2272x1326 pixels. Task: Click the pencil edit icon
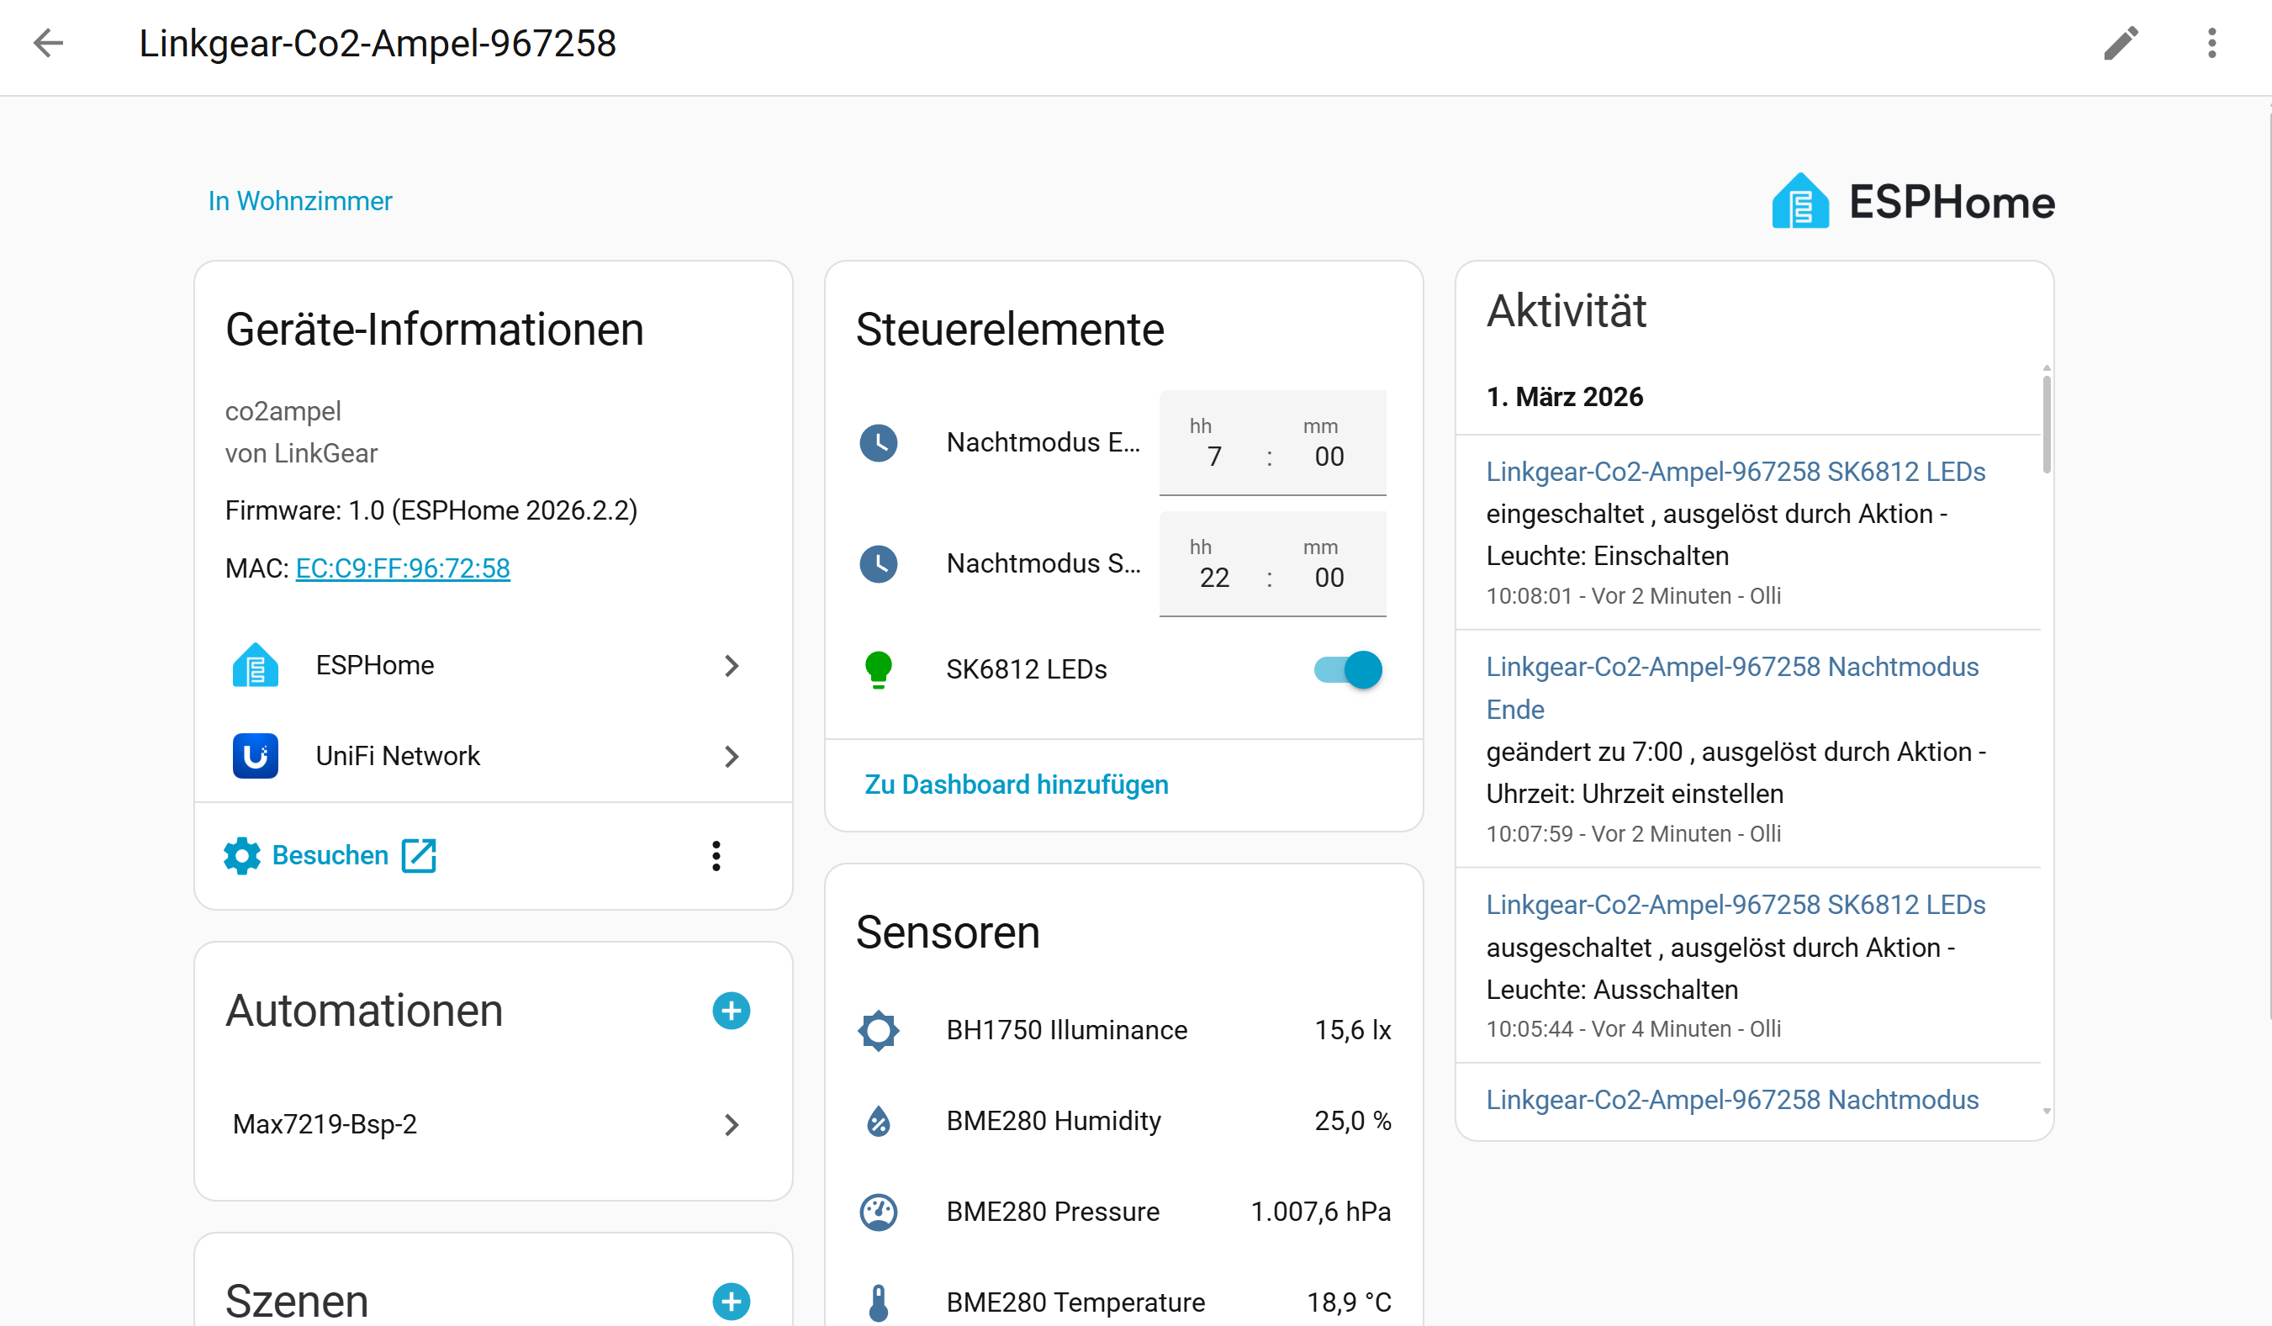click(x=2121, y=42)
